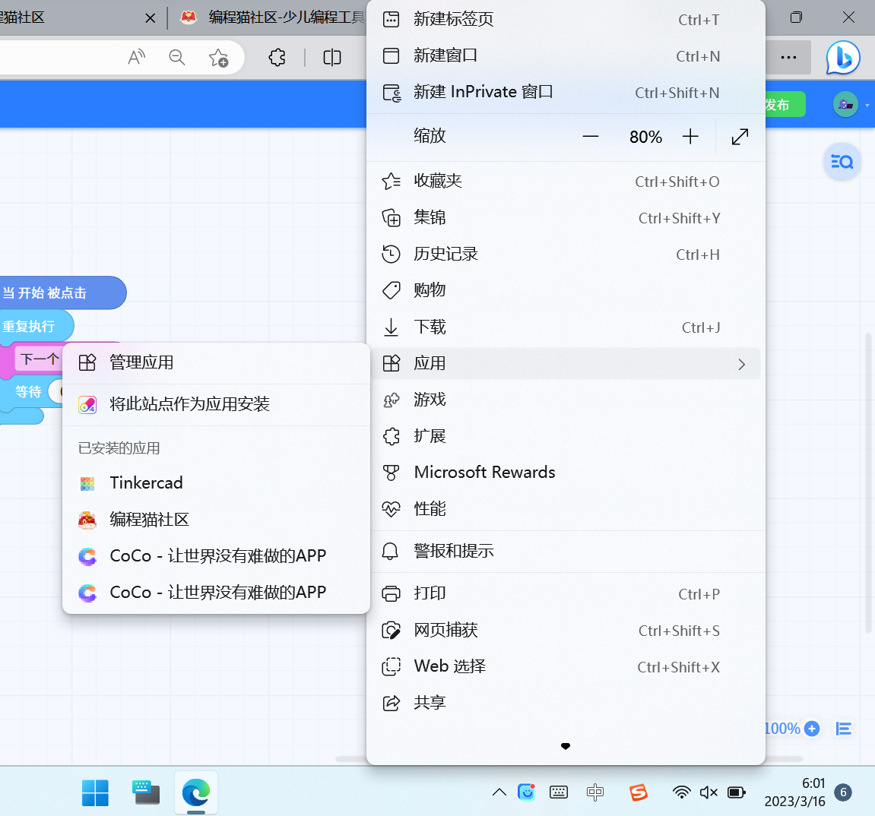Click the three-dots settings menu button

click(x=788, y=57)
